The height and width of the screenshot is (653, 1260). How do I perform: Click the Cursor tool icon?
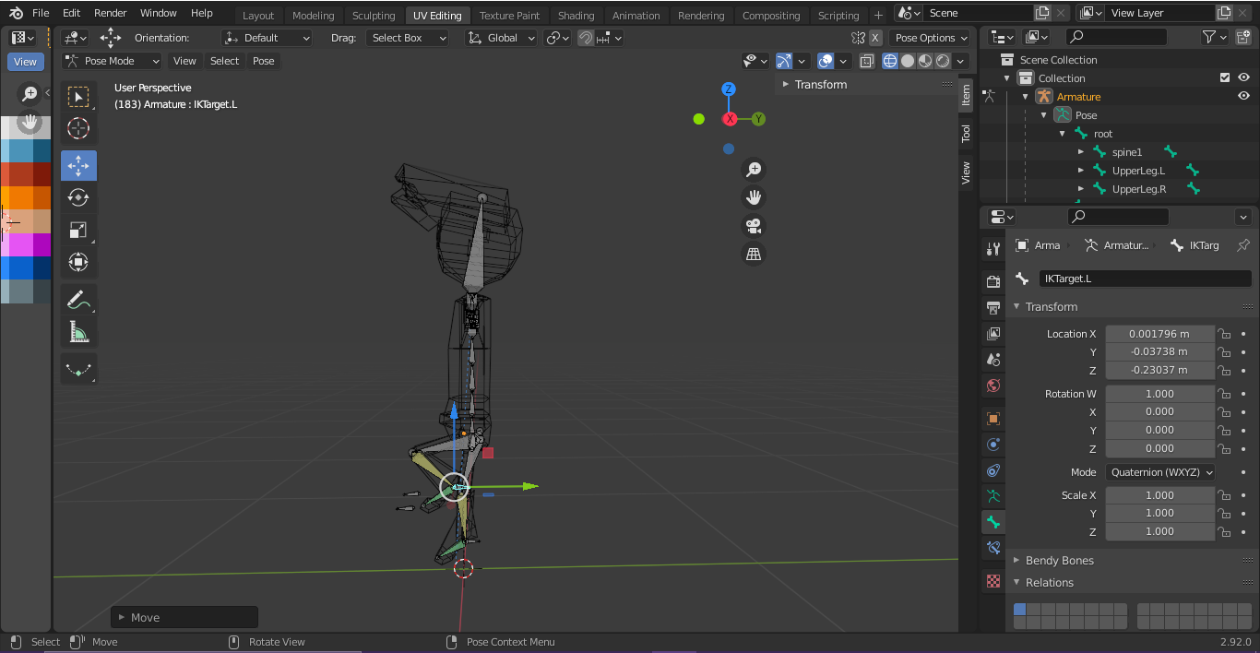(78, 128)
